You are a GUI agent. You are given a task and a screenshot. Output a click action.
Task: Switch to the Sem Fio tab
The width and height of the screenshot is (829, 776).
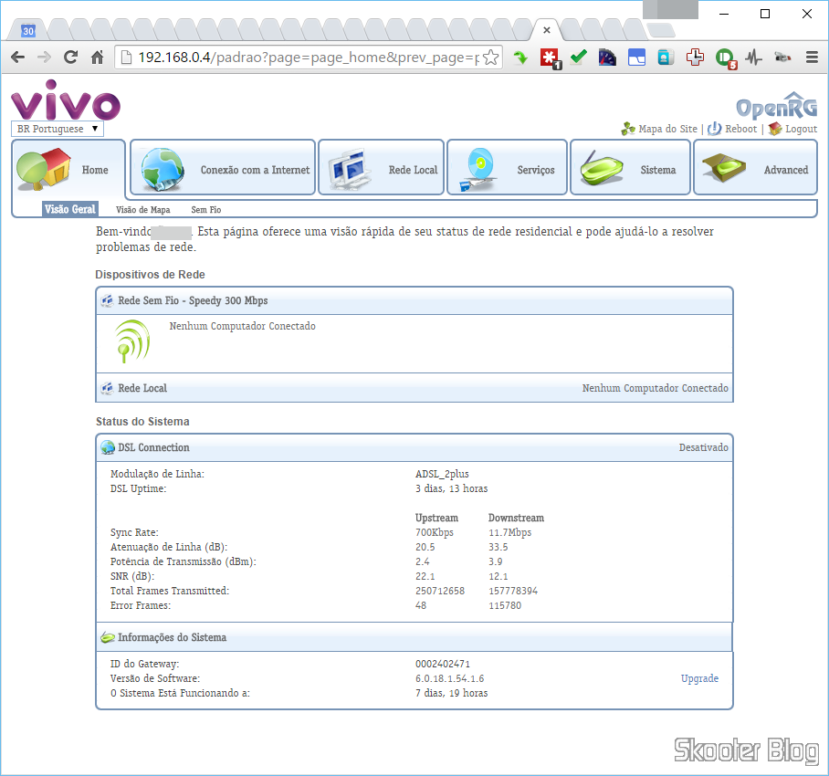click(x=205, y=210)
